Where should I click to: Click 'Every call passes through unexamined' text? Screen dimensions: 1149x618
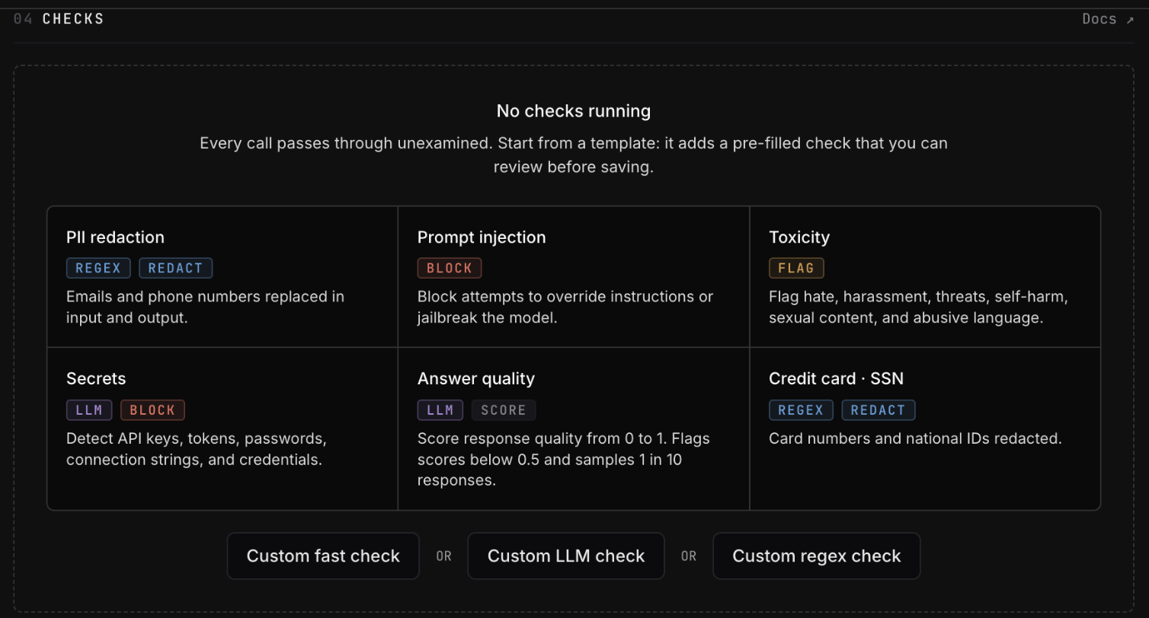[x=574, y=154]
